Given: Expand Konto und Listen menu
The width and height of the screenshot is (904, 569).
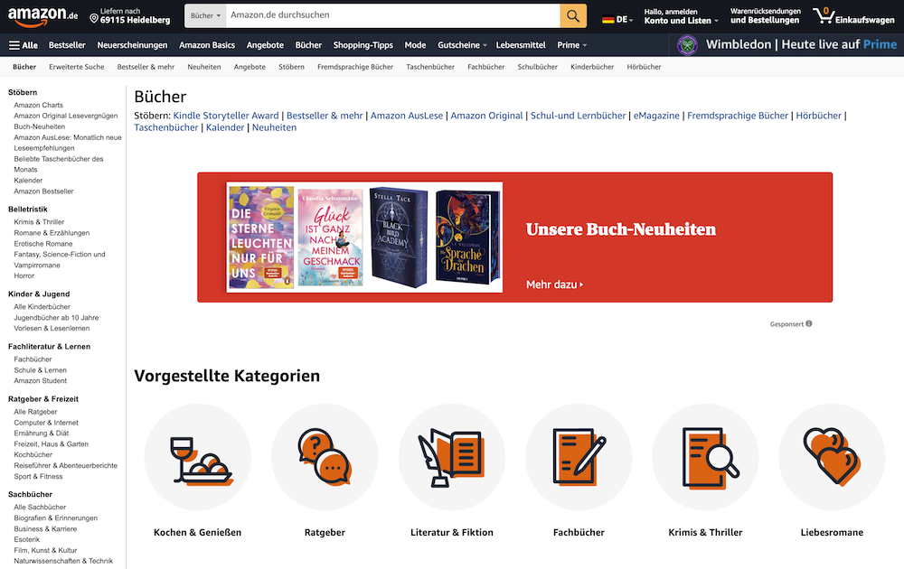Looking at the screenshot, I should click(681, 16).
